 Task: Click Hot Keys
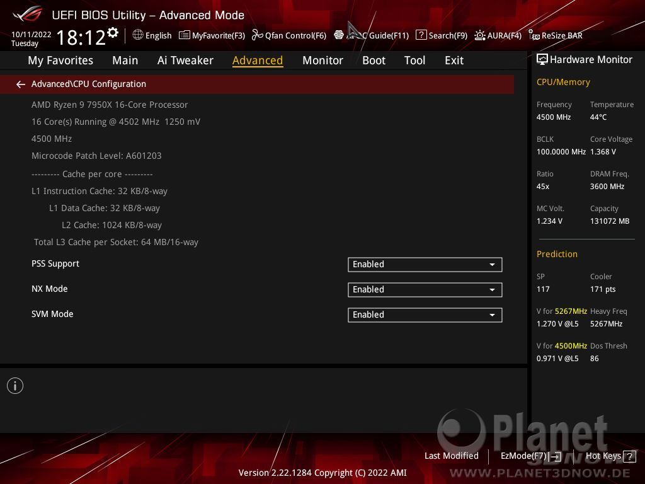[603, 456]
